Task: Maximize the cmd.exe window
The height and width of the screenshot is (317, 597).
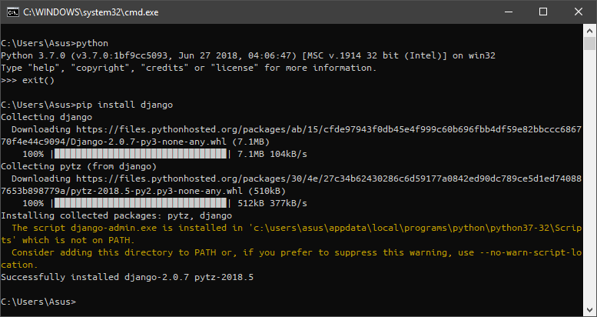Action: coord(543,12)
